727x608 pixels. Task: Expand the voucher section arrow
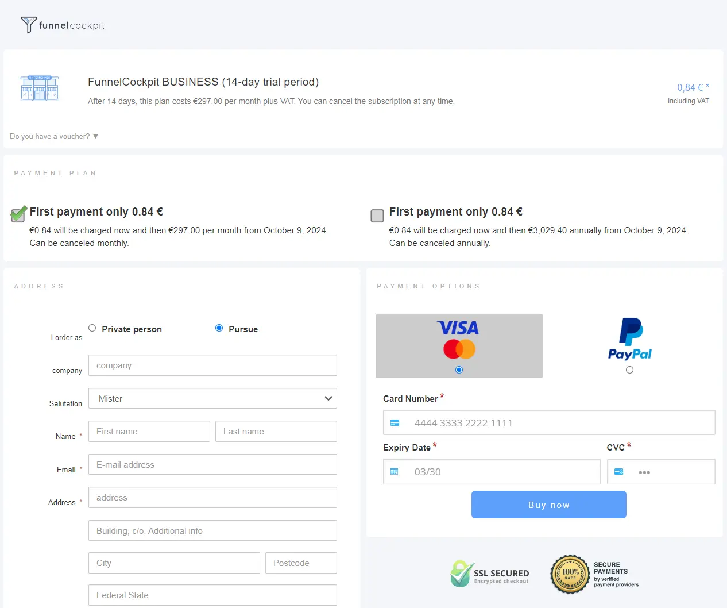95,137
